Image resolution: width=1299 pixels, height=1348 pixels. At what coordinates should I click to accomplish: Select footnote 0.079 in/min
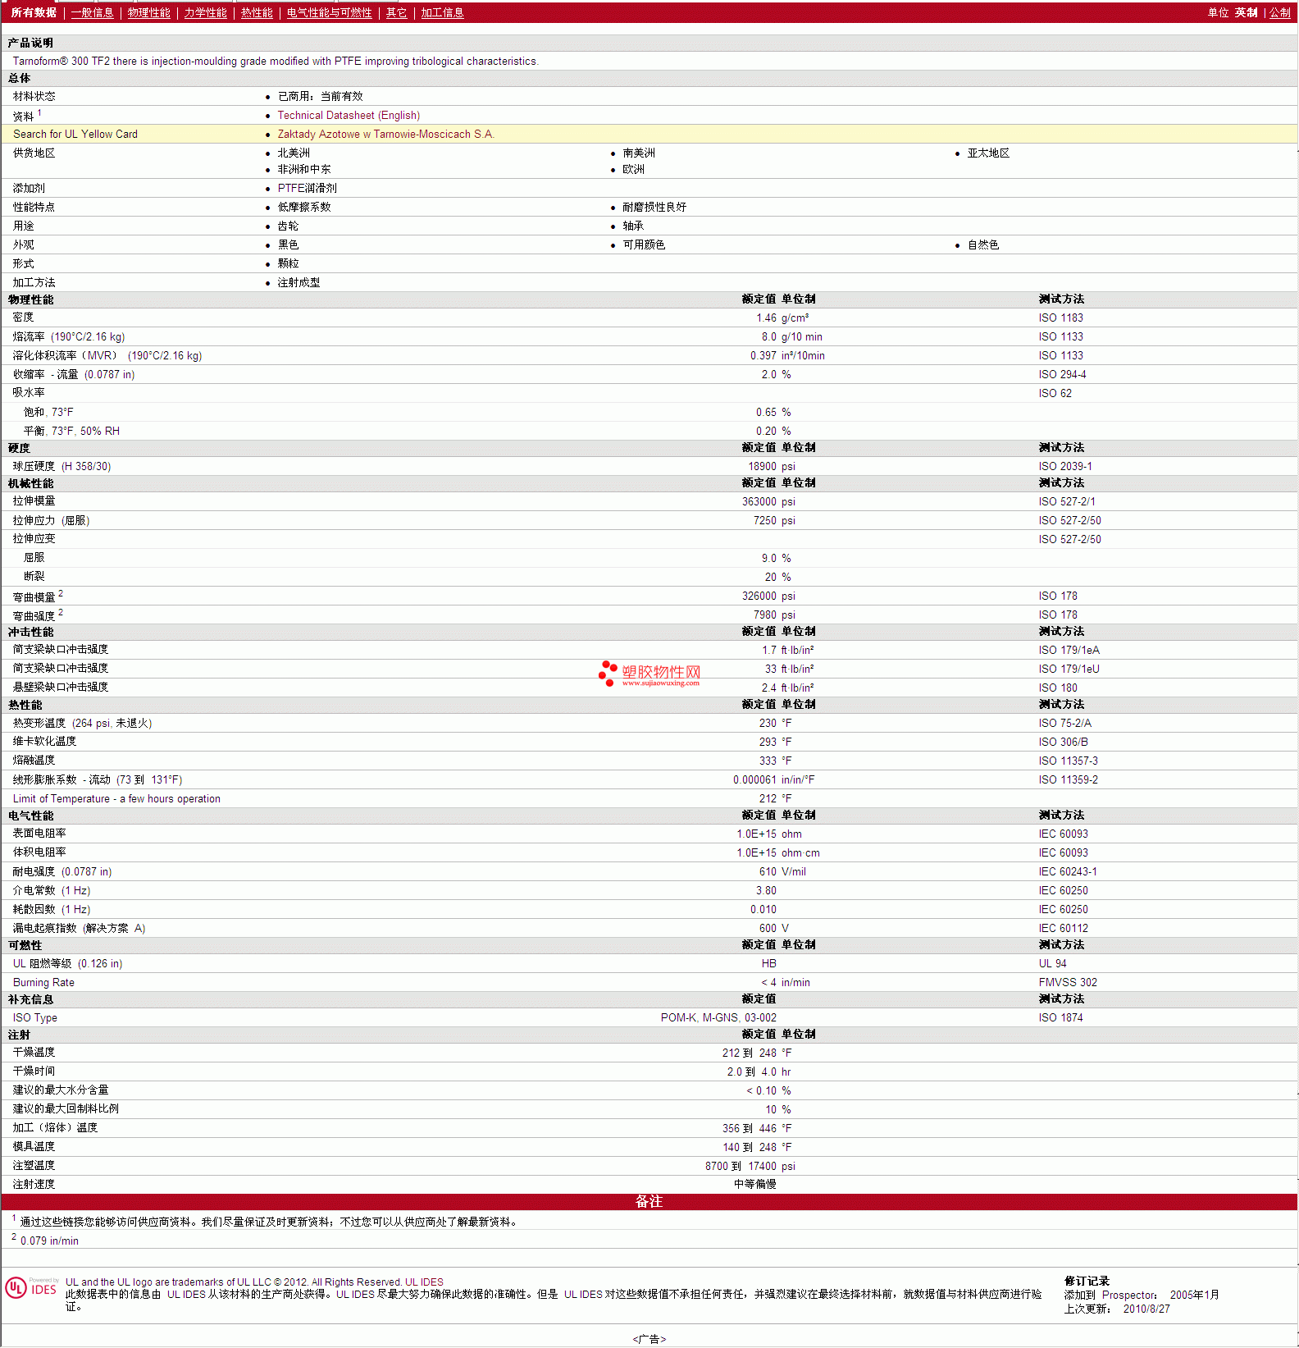click(x=49, y=1241)
